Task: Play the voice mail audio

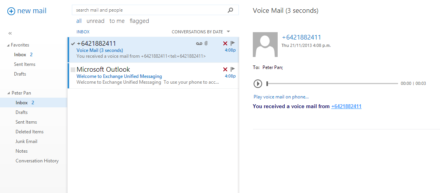Action: click(x=257, y=83)
